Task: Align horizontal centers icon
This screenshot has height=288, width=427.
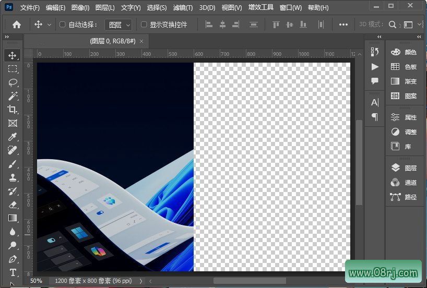Action: point(222,25)
